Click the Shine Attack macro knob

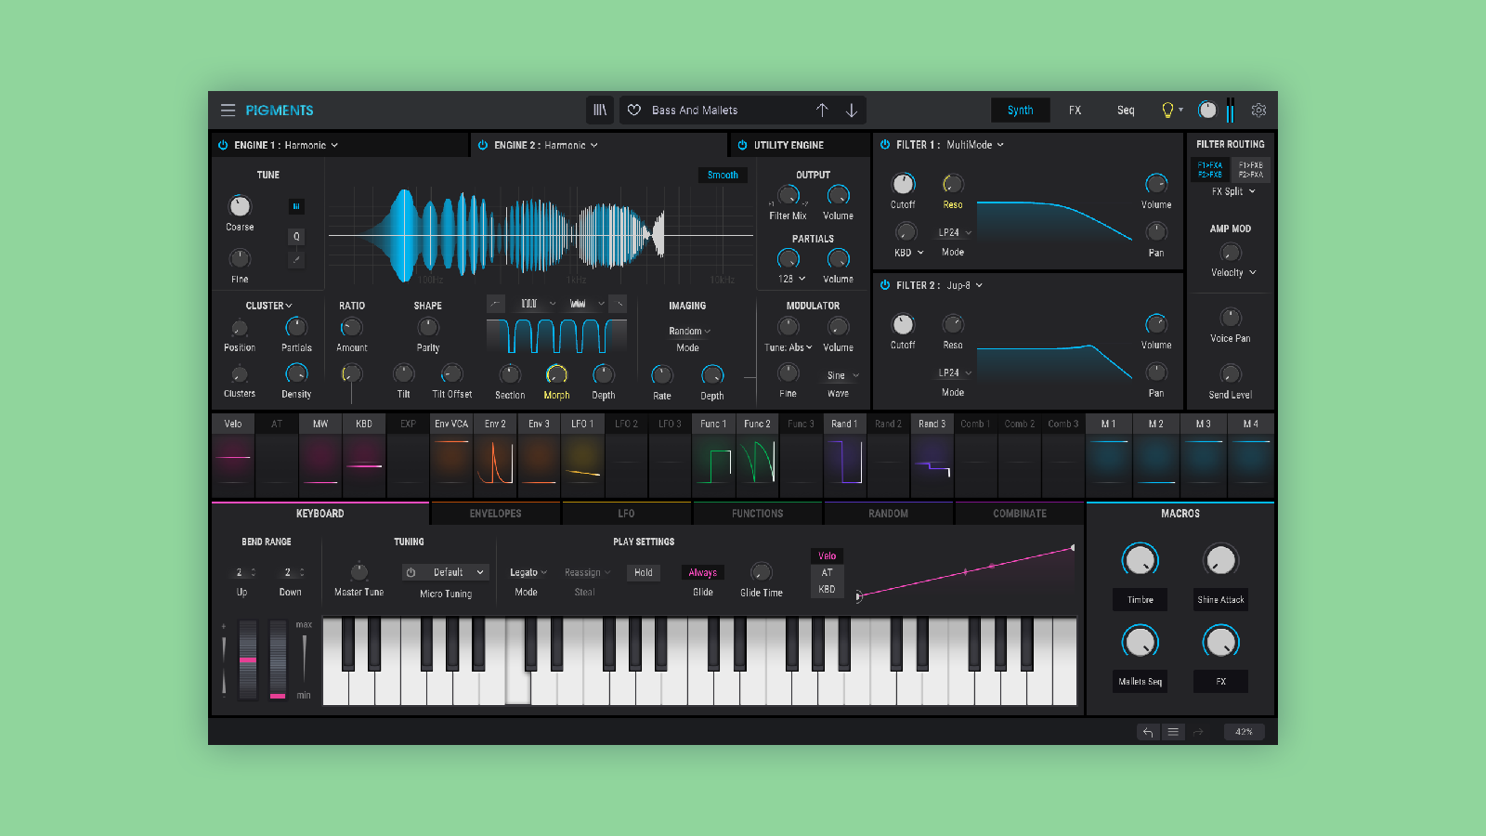tap(1220, 560)
